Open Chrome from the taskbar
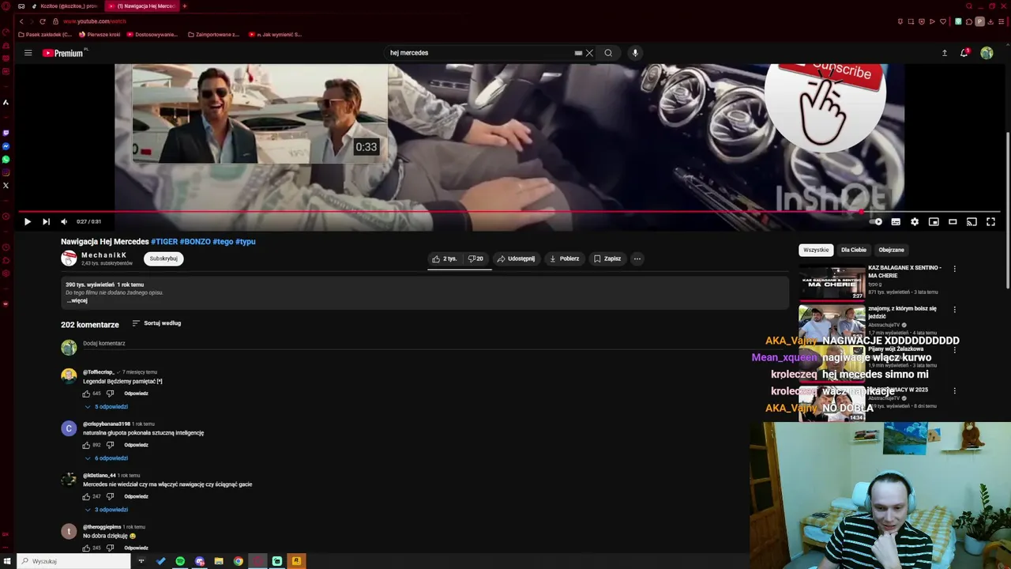 click(x=239, y=561)
